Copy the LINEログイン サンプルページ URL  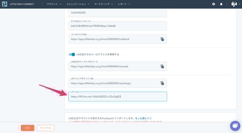162,66
